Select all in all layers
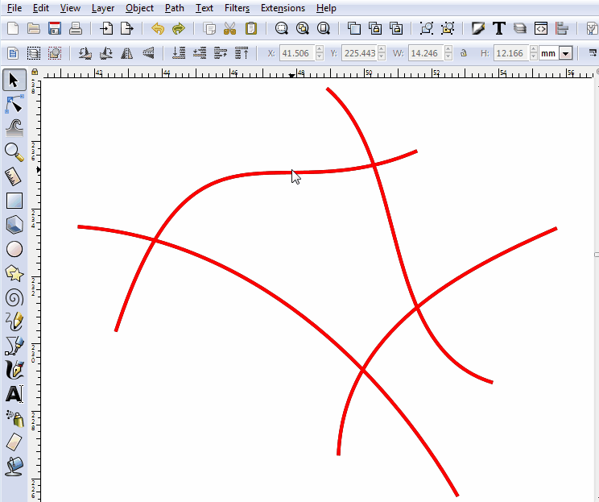 pos(34,53)
